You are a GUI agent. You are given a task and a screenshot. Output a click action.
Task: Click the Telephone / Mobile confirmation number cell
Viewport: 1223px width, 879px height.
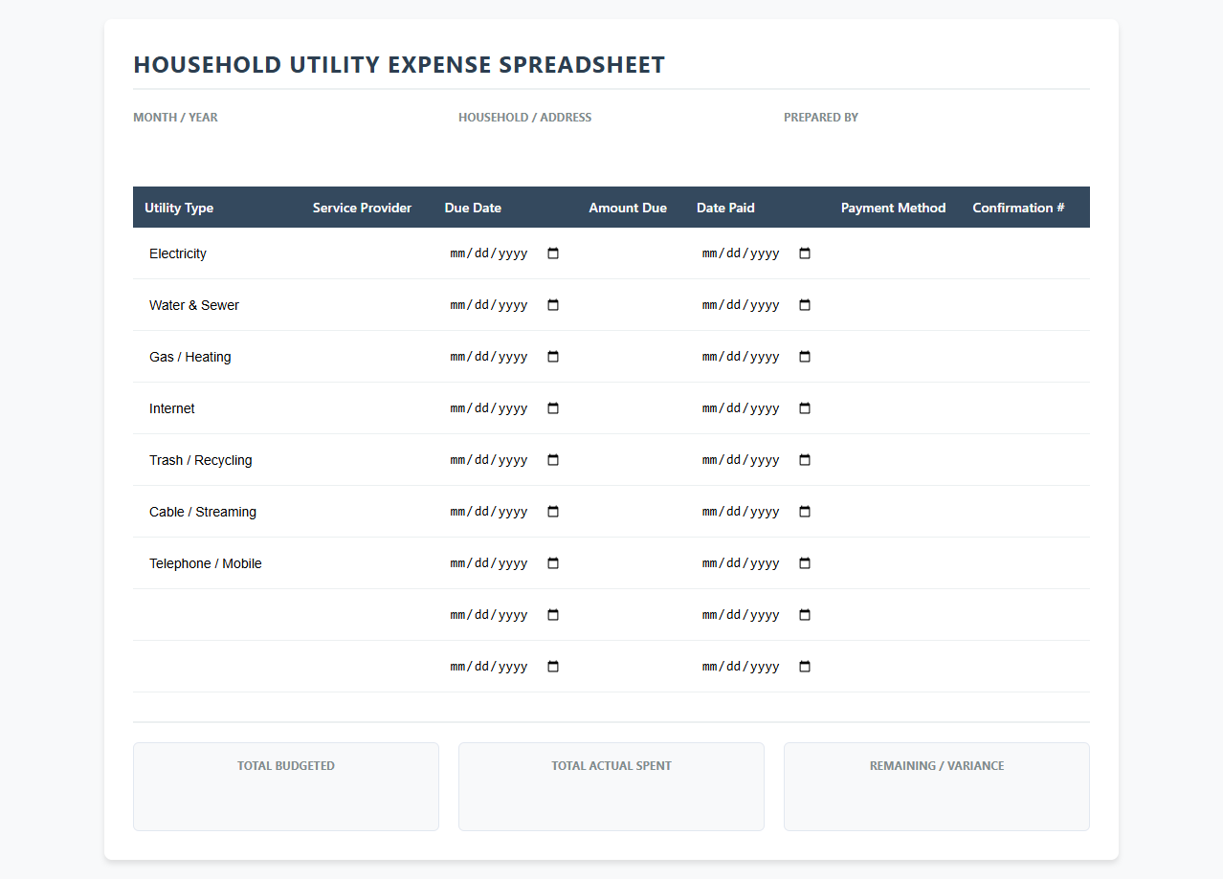click(1026, 563)
